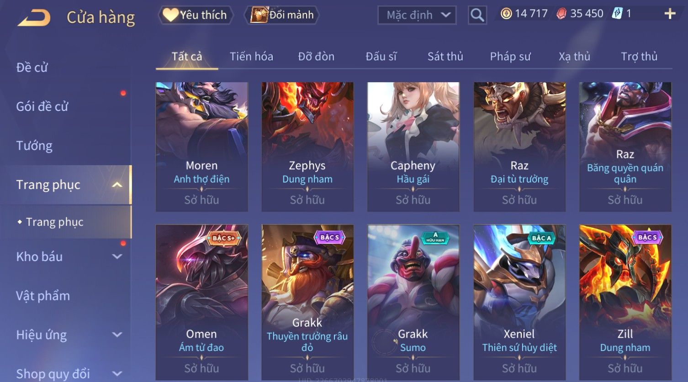Screen dimensions: 688x382
Task: Click the blue voucher ticket icon
Action: coord(617,13)
